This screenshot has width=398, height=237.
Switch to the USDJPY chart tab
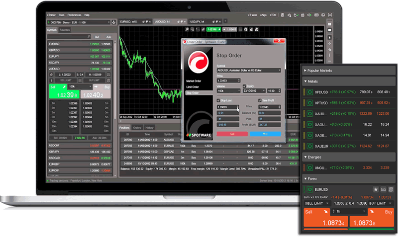(x=204, y=22)
